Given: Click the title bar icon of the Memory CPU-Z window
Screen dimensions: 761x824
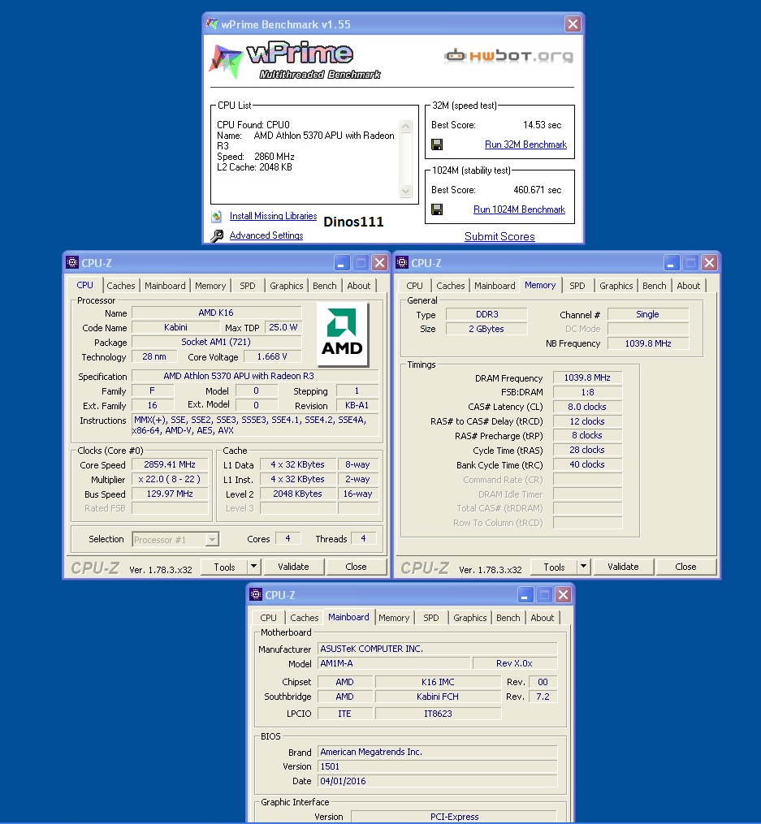Looking at the screenshot, I should click(x=402, y=262).
